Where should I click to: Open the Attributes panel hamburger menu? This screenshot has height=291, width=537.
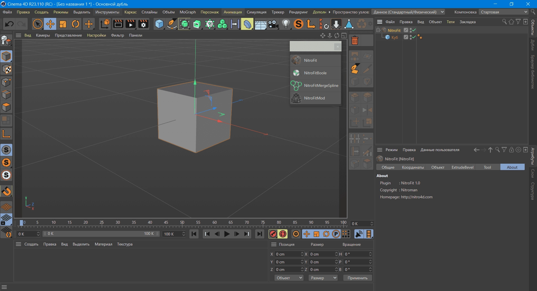pyautogui.click(x=380, y=150)
